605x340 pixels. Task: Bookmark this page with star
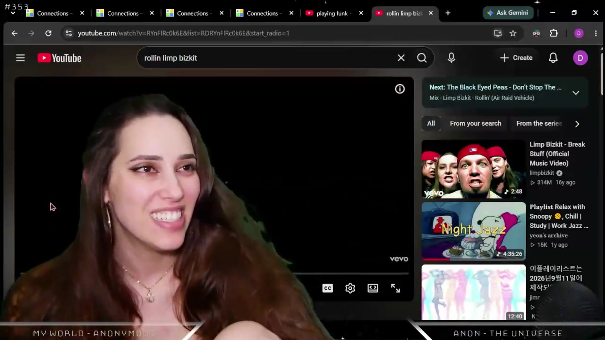pos(513,33)
